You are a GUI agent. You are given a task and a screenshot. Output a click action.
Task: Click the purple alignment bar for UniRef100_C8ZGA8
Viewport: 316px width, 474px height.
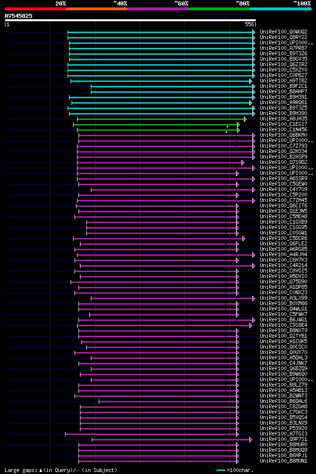click(x=159, y=407)
